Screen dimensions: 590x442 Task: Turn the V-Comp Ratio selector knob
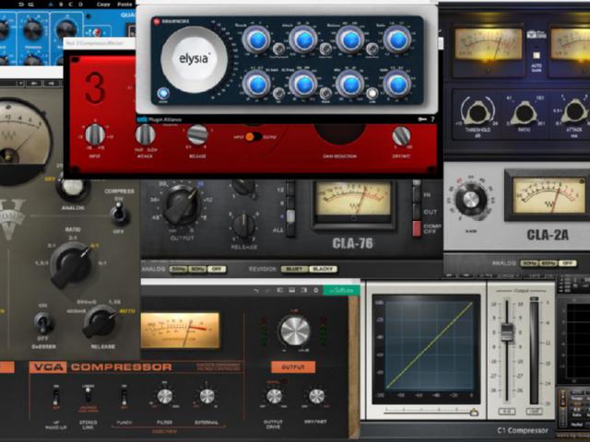coord(72,264)
